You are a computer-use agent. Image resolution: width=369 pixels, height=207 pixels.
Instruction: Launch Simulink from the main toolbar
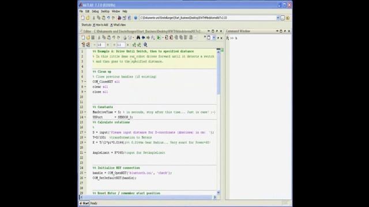pyautogui.click(x=119, y=18)
